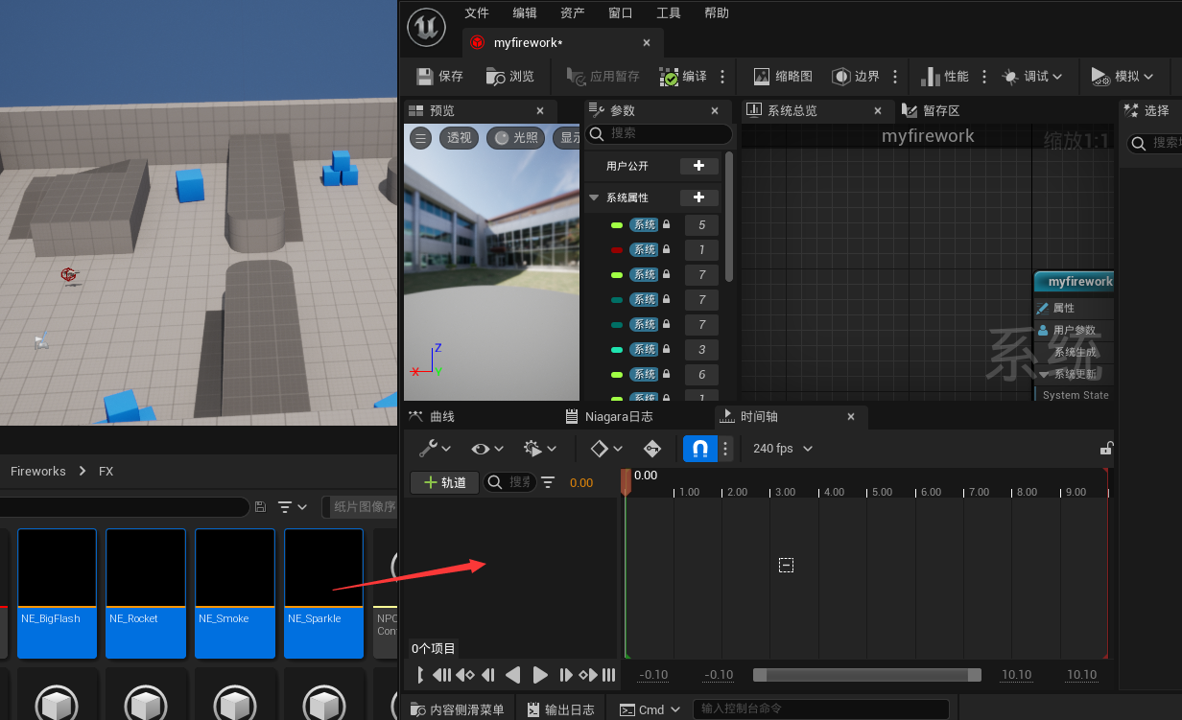1182x720 pixels.
Task: Compile the system with 编译
Action: click(683, 76)
